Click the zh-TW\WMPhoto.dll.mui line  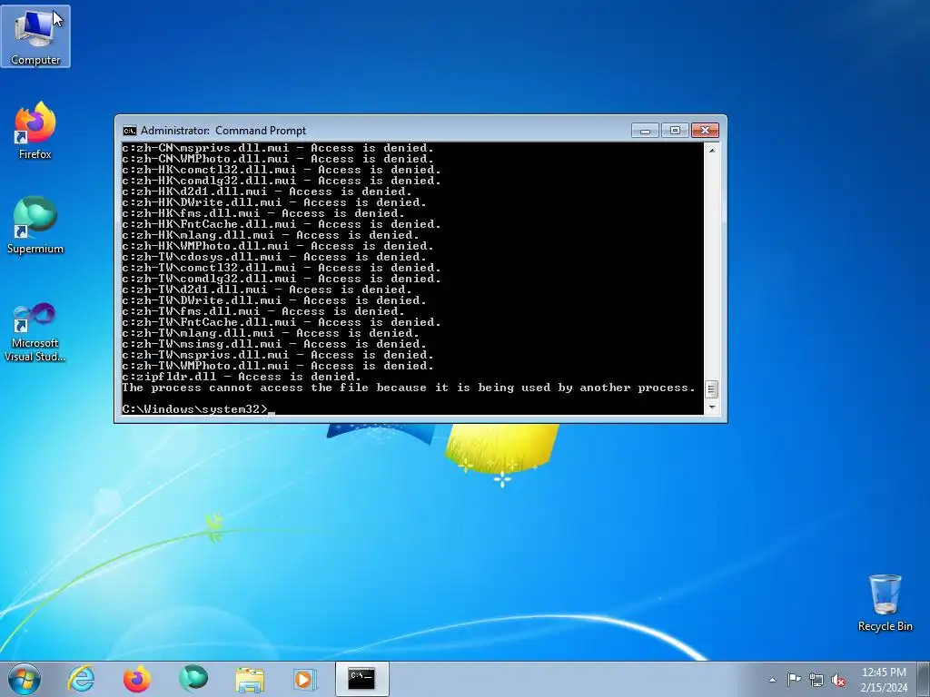[x=278, y=366]
